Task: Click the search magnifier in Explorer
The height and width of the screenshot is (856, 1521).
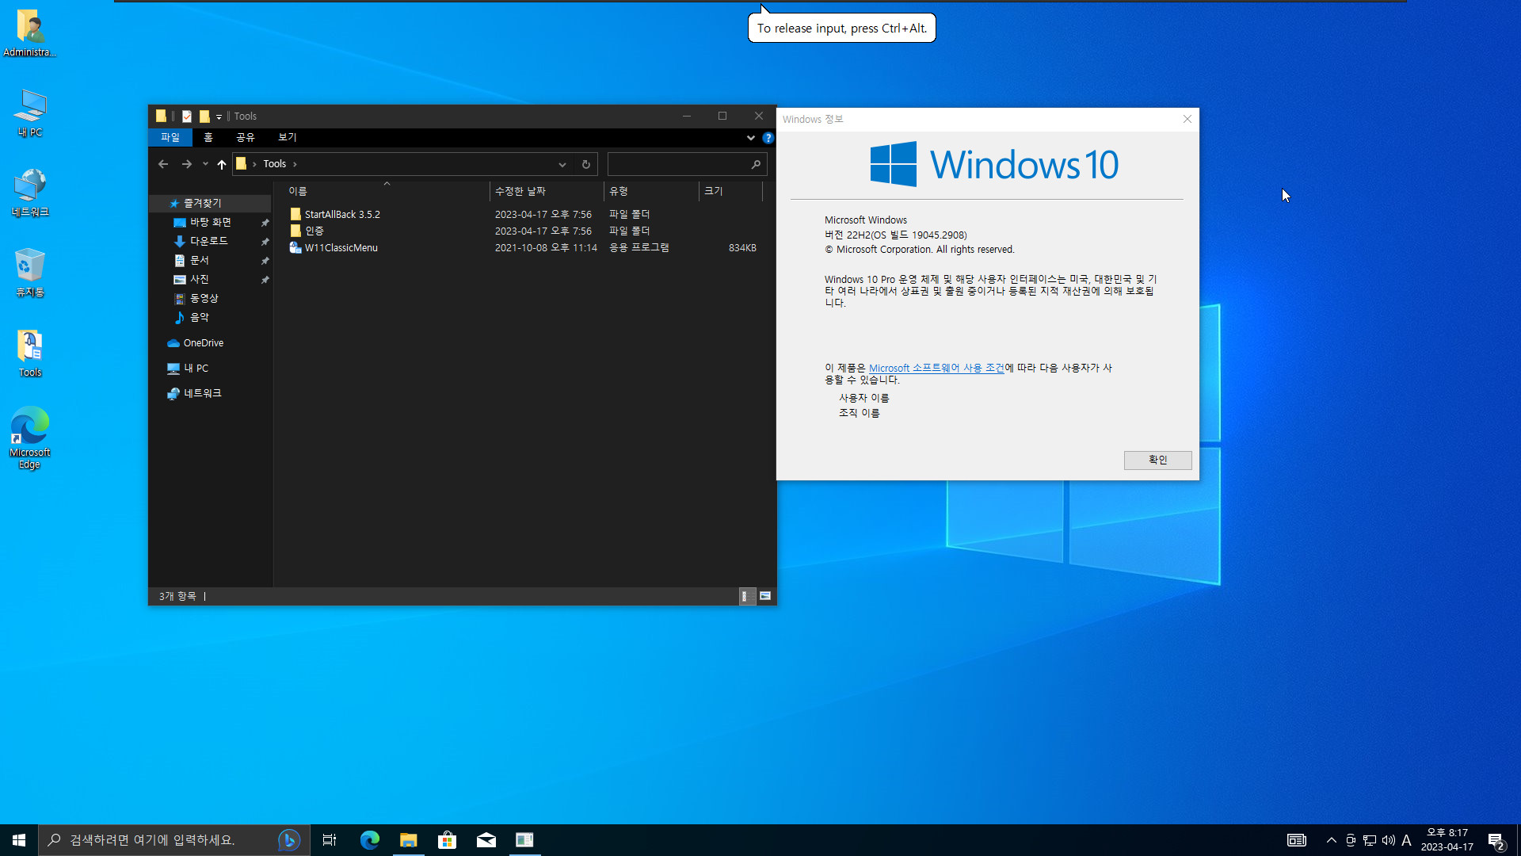Action: pyautogui.click(x=756, y=164)
